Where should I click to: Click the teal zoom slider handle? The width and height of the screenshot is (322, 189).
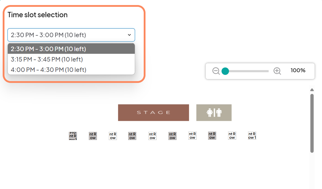225,71
